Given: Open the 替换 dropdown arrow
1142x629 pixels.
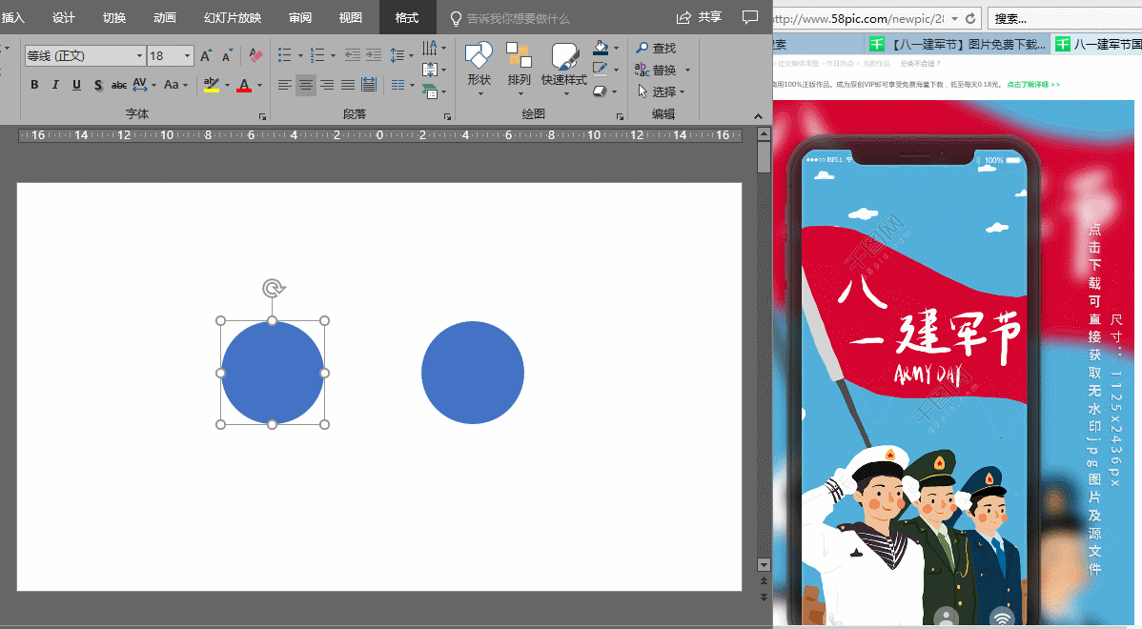Looking at the screenshot, I should coord(687,70).
